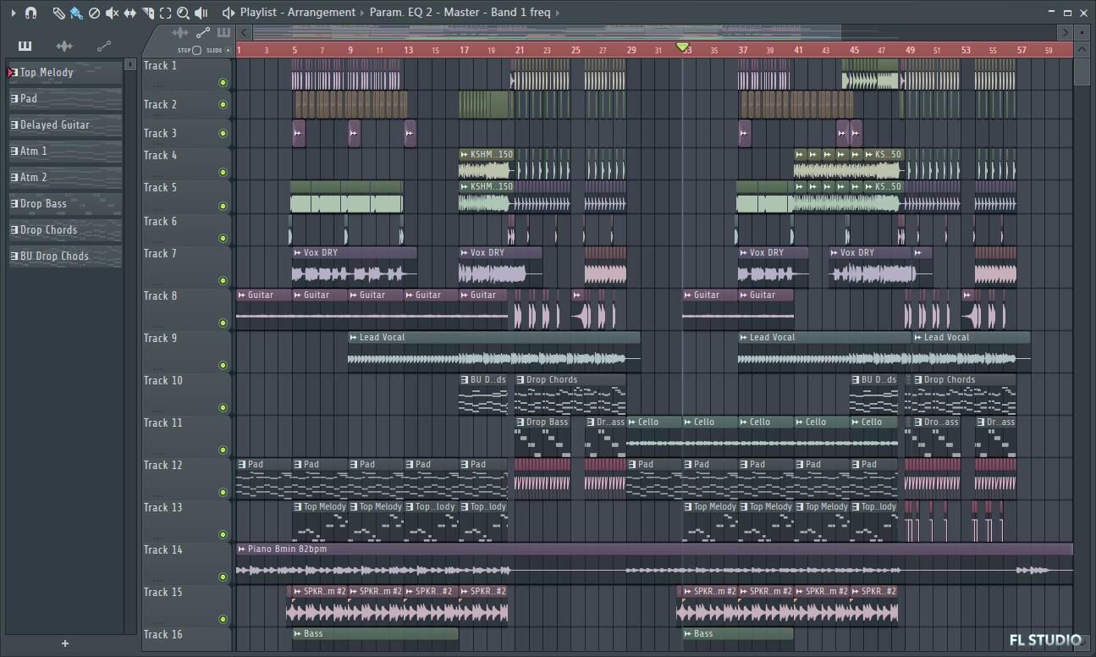This screenshot has height=657, width=1096.
Task: Click the speaker icon beside the playlist title
Action: [229, 13]
